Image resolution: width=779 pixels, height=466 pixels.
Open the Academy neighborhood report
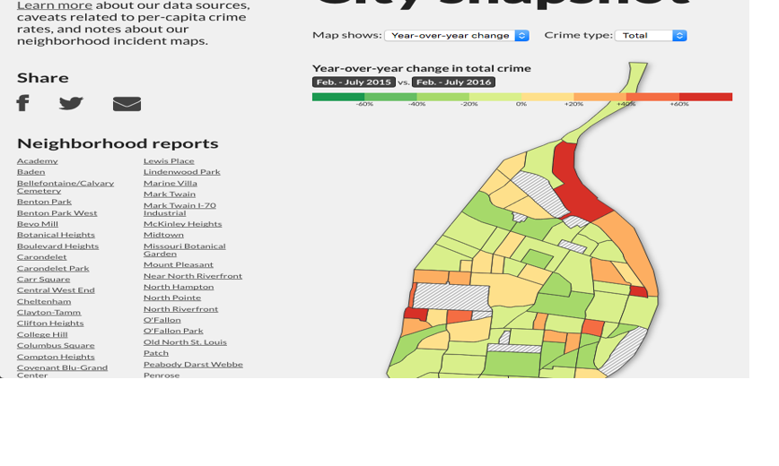coord(38,160)
